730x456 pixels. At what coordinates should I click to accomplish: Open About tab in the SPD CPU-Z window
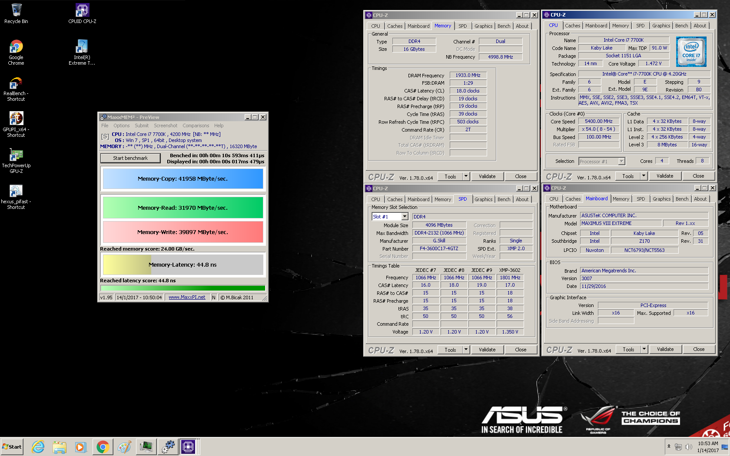[522, 199]
